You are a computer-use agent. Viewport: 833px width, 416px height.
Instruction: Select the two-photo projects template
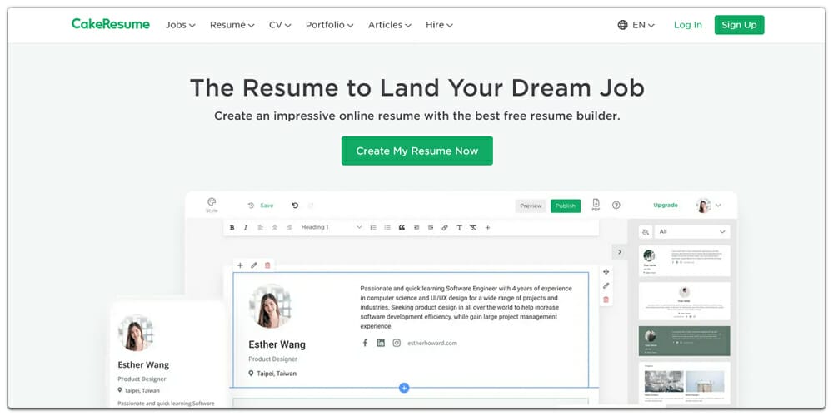point(684,383)
